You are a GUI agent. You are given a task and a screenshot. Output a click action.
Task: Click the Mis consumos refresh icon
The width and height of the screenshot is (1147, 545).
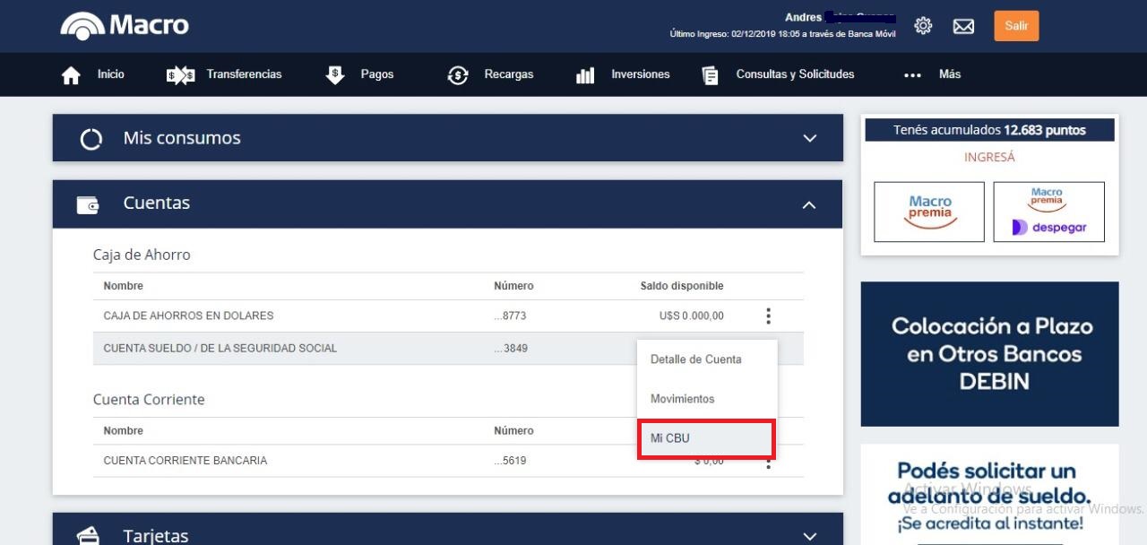[90, 137]
